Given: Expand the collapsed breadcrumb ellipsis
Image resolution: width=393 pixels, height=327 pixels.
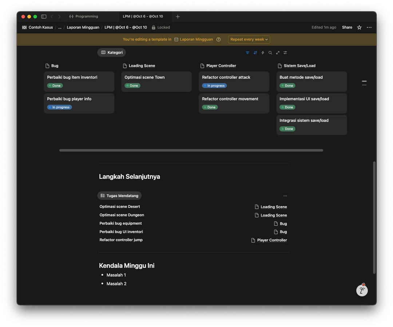Looking at the screenshot, I should pos(60,27).
